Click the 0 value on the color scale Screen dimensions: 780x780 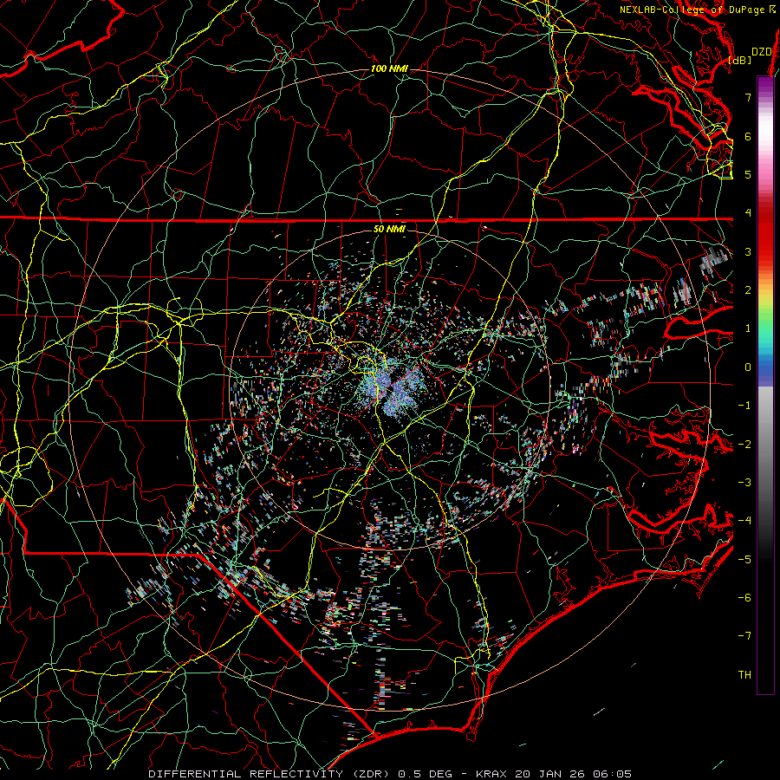click(x=748, y=367)
